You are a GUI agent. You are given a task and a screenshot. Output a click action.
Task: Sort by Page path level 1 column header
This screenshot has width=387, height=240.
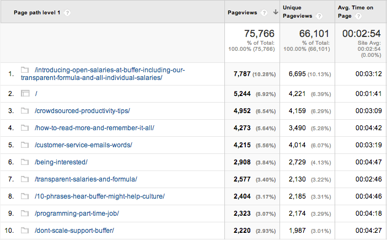pos(37,13)
